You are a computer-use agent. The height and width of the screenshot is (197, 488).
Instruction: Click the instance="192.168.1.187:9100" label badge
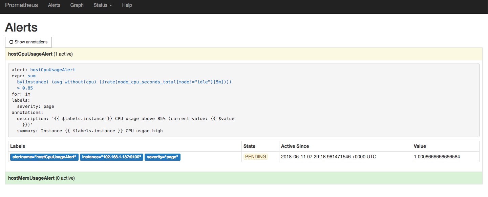(x=111, y=157)
